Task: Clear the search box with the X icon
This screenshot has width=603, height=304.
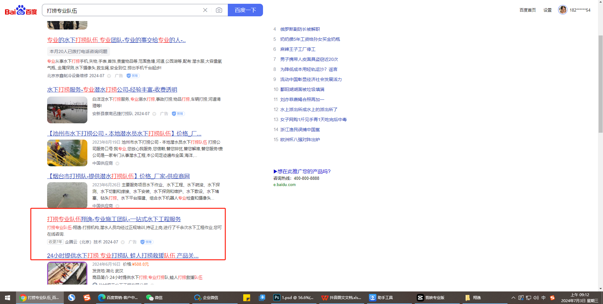Action: point(205,10)
